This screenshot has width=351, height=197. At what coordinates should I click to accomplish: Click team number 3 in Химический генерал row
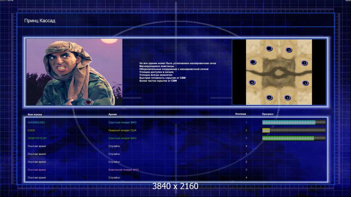coord(246,170)
